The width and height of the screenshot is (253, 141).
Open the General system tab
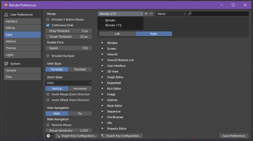[x=22, y=70]
